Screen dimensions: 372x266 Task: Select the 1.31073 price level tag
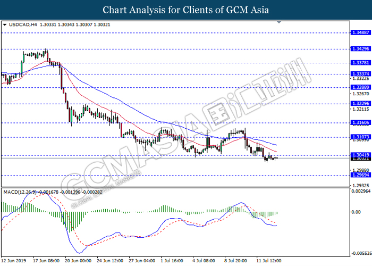point(360,137)
